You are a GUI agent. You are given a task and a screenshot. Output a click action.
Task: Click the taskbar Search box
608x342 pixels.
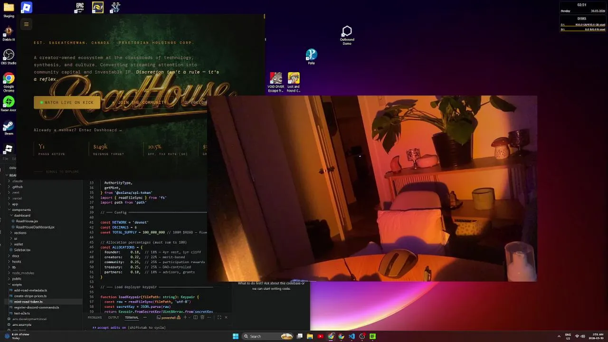(x=267, y=336)
